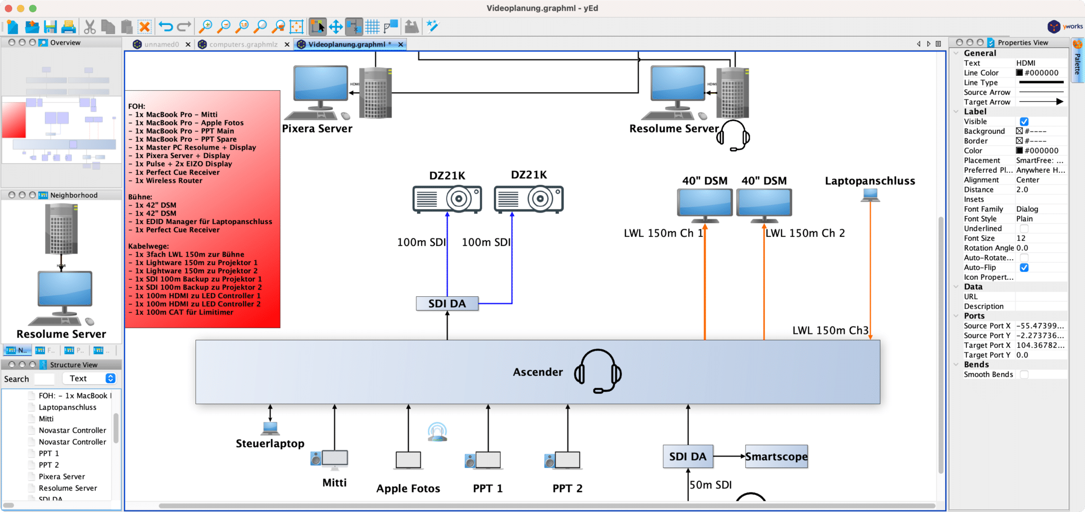Enable the Underlined checkbox
This screenshot has width=1085, height=512.
coord(1024,228)
